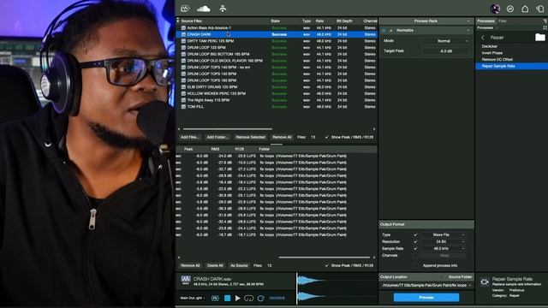Toggle the Sample Rate checkbox

click(x=415, y=249)
